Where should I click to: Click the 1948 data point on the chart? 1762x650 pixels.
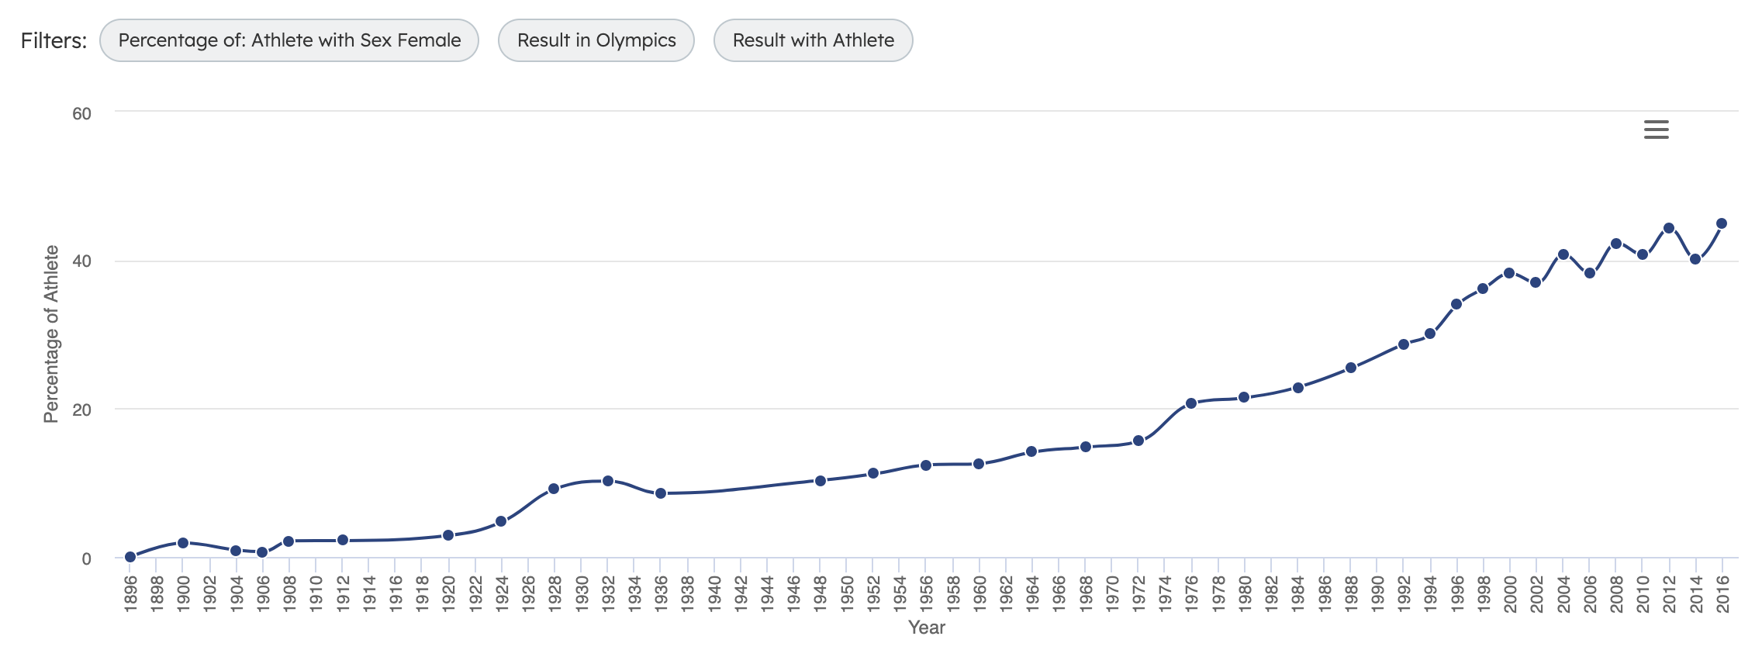(x=819, y=481)
